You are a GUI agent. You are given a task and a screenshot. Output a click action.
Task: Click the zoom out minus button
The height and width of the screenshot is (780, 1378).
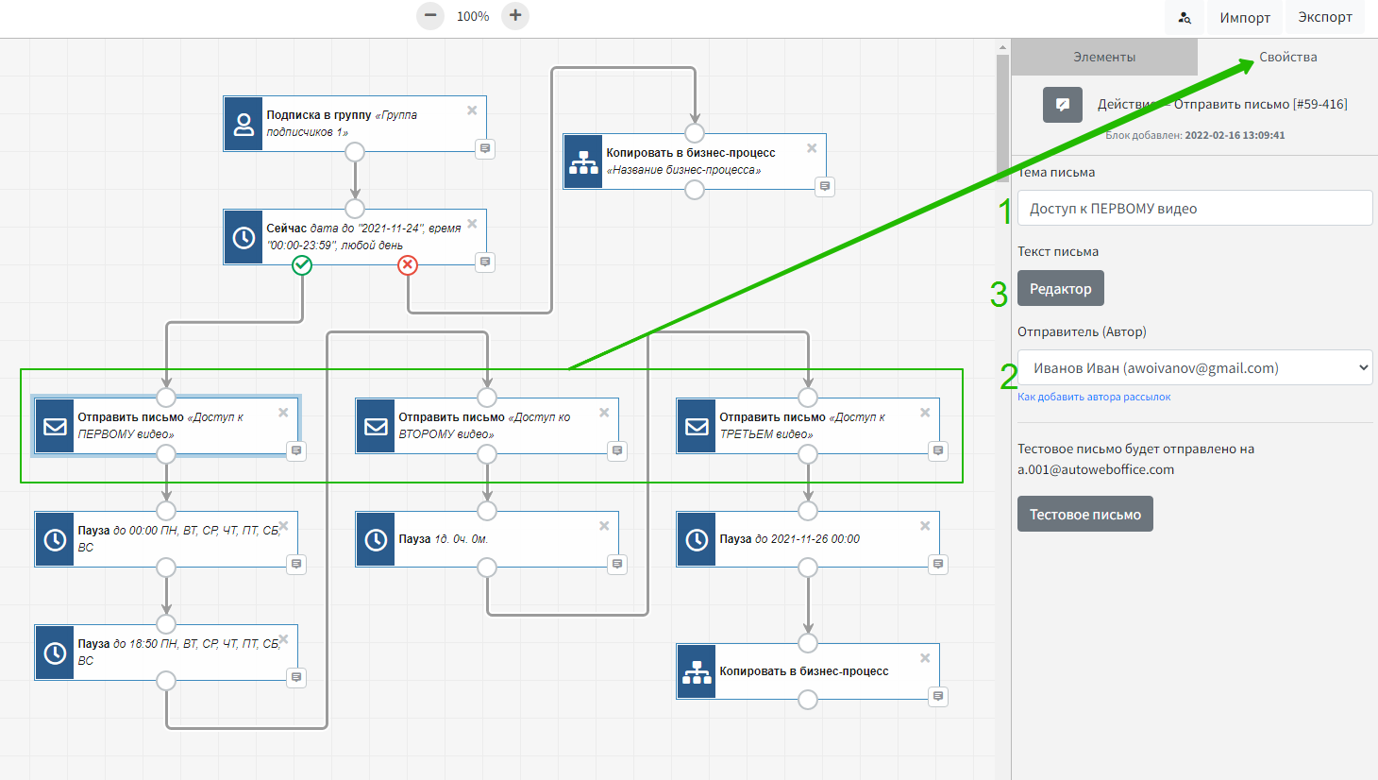click(430, 16)
